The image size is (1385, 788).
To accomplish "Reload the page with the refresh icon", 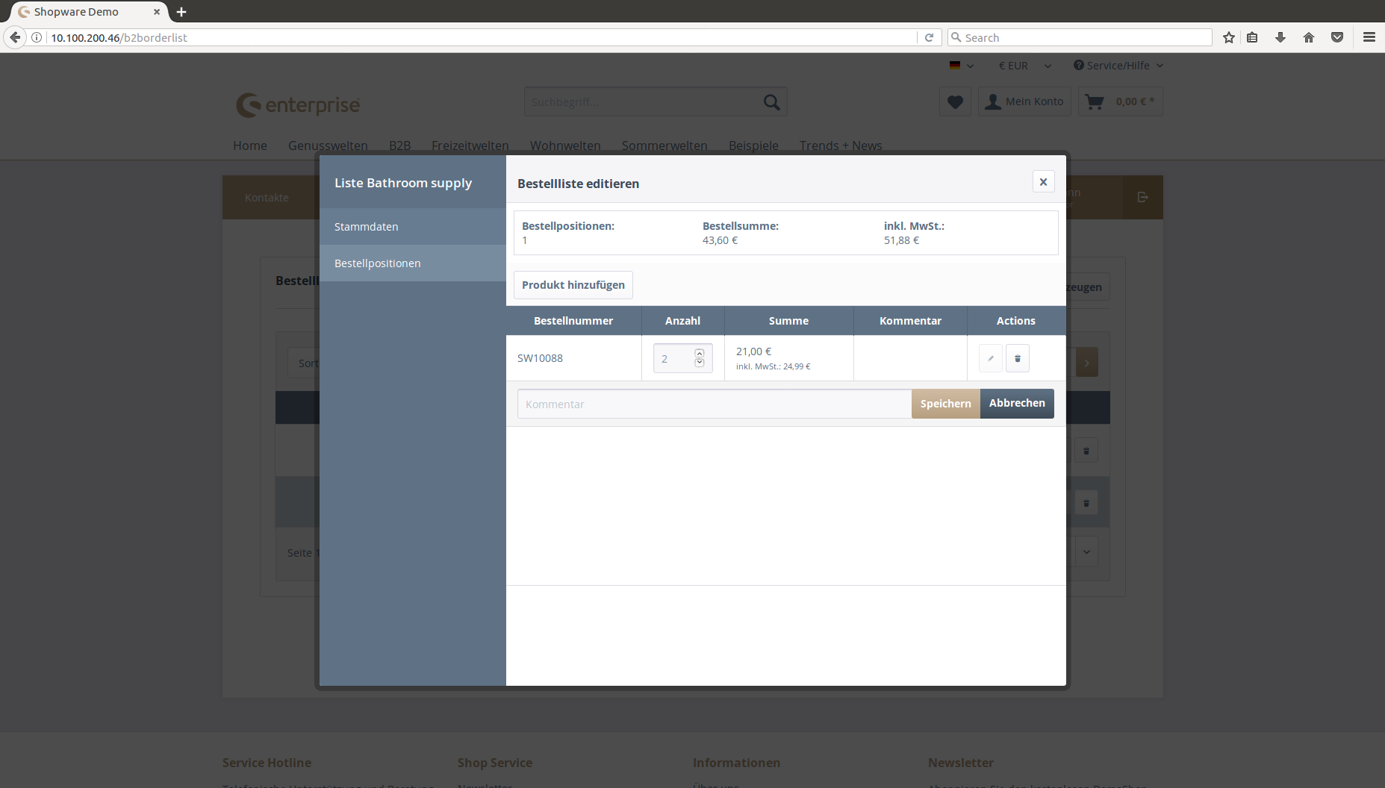I will [929, 37].
